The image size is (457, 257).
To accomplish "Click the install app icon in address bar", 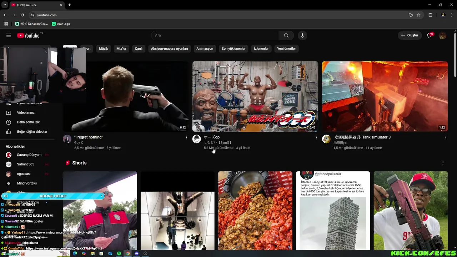I will (411, 15).
